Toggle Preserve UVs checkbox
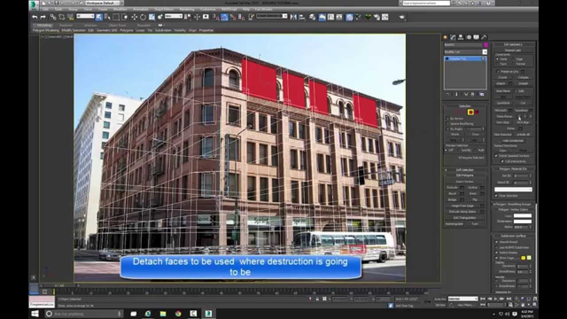The width and height of the screenshot is (567, 319). coord(498,71)
